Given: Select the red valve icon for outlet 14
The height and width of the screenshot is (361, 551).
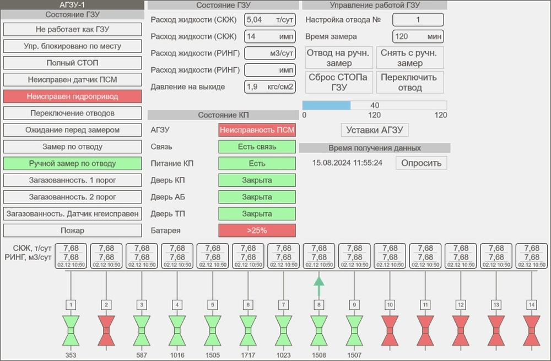Looking at the screenshot, I should (531, 331).
